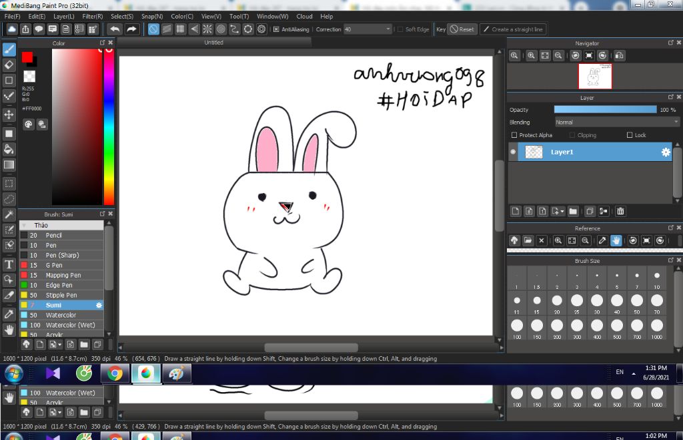Open the Cloud menu
The image size is (683, 440).
point(304,17)
